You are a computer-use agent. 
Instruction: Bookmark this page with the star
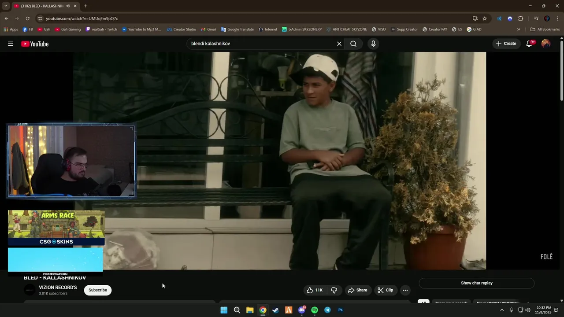(485, 18)
